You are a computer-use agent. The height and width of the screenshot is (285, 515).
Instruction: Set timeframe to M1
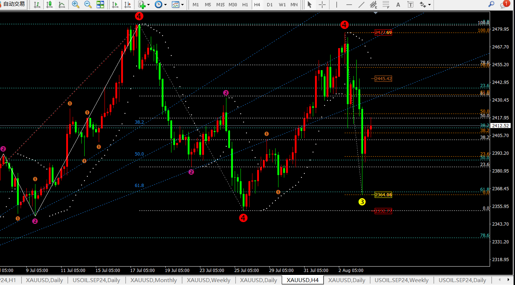coord(196,5)
